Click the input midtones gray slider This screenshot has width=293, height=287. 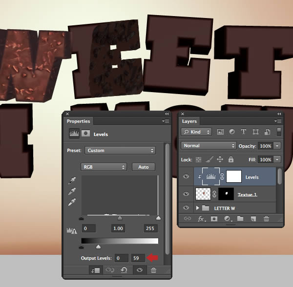(120, 218)
